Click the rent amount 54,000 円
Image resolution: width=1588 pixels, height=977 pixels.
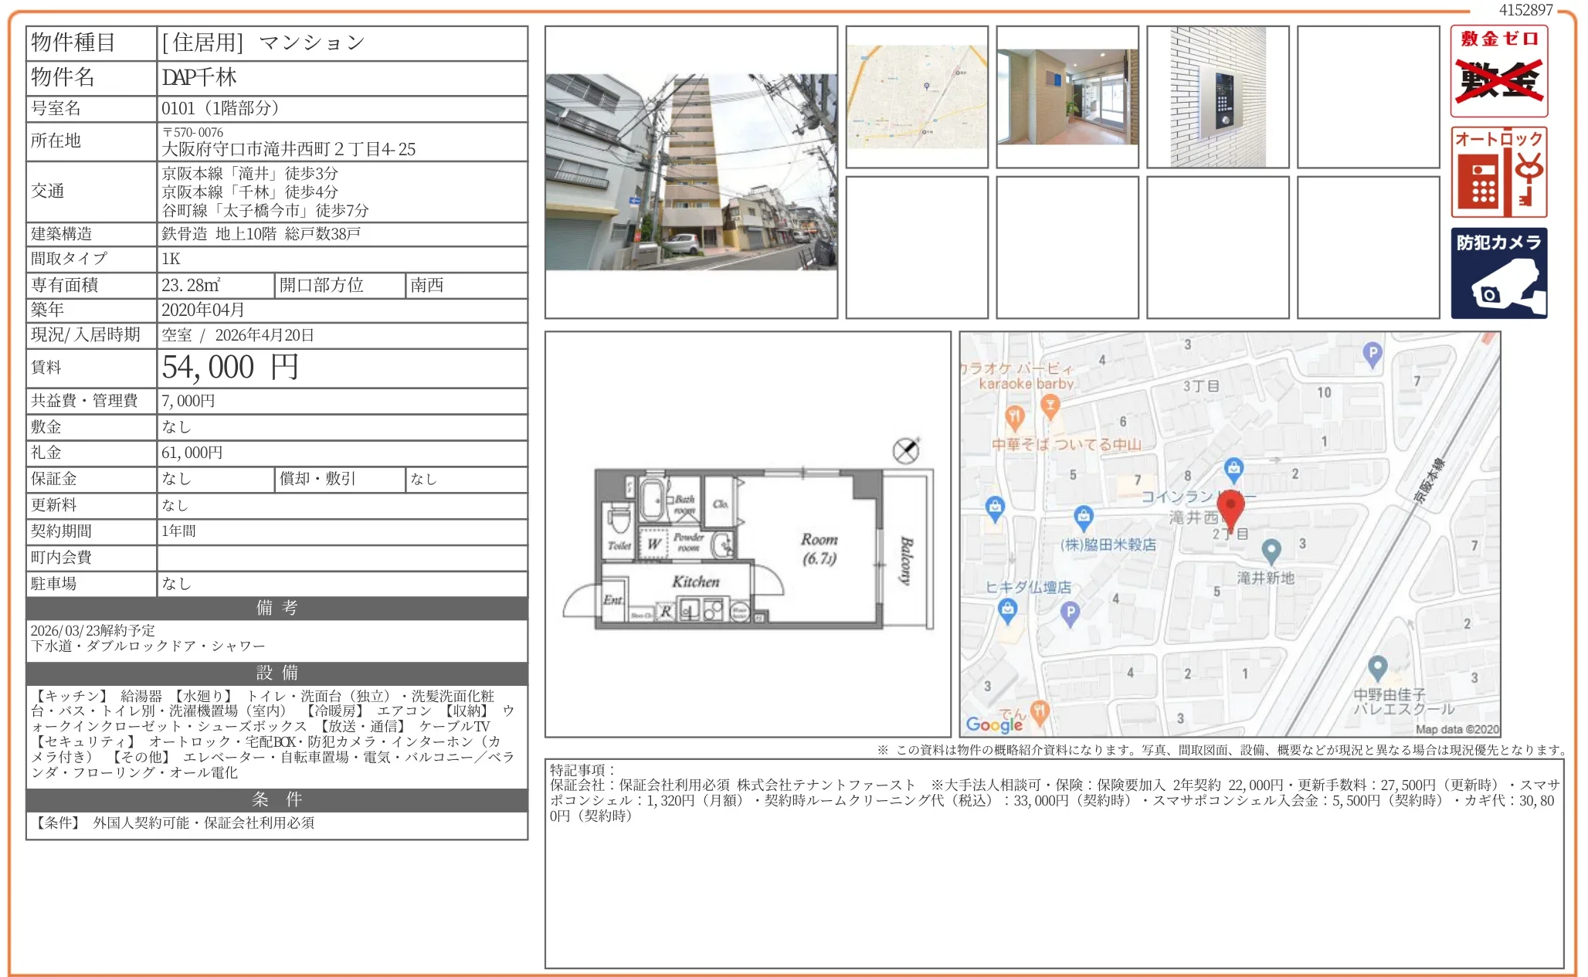click(229, 368)
